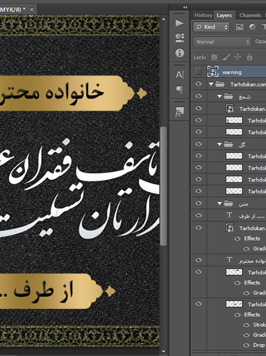The width and height of the screenshot is (266, 356).
Task: Close the document tab with the x
Action: point(32,9)
